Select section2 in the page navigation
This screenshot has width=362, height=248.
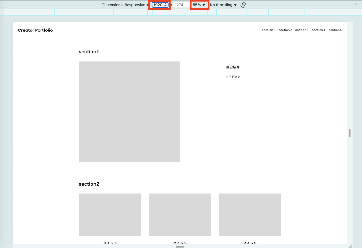pyautogui.click(x=285, y=30)
